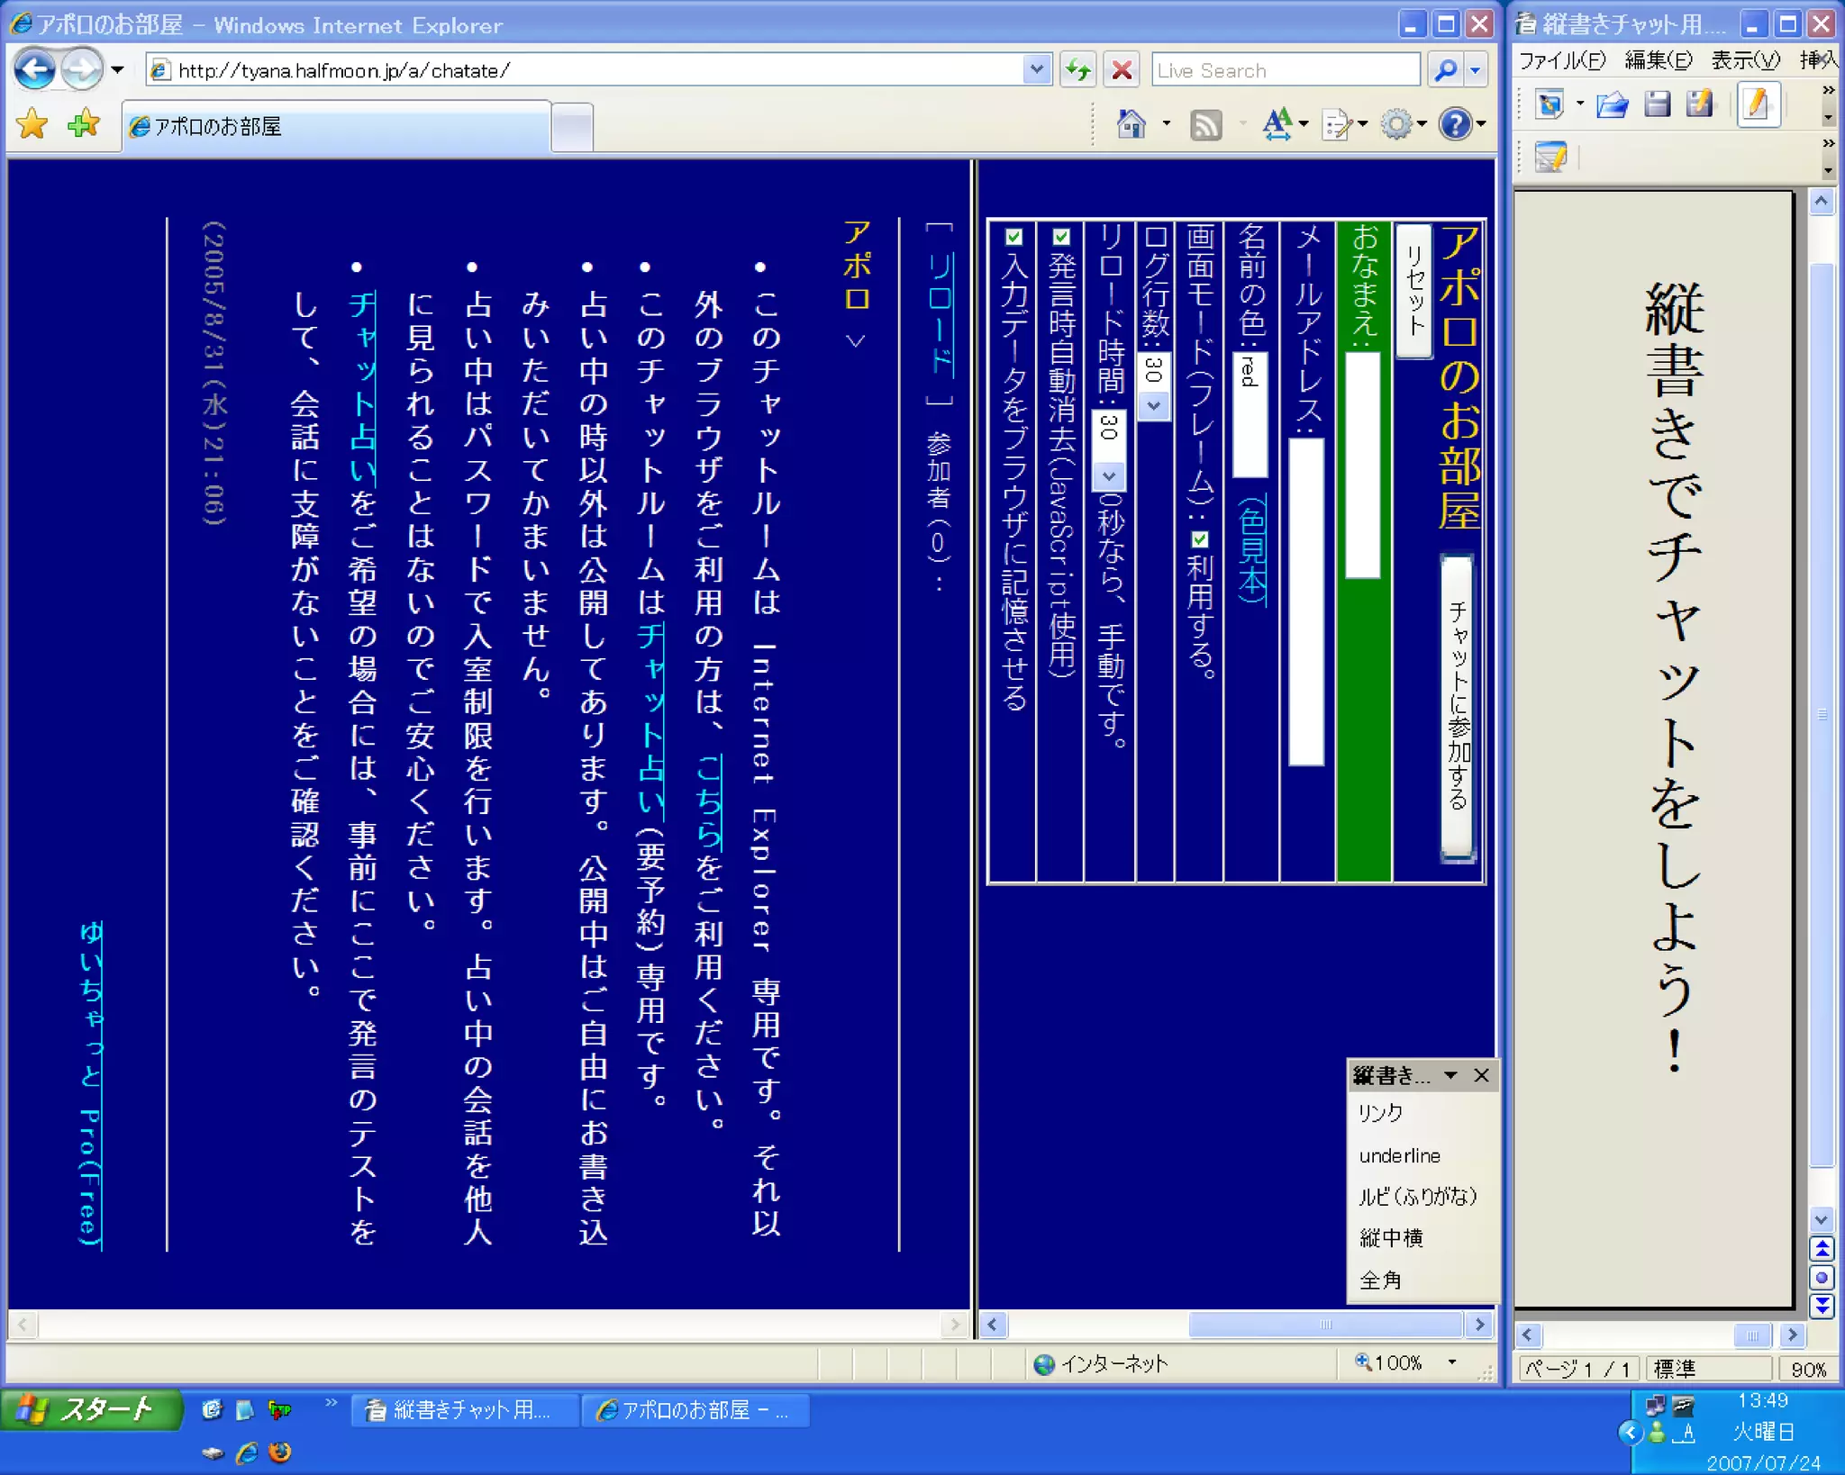
Task: Open the リロード時間 dropdown
Action: (1109, 475)
